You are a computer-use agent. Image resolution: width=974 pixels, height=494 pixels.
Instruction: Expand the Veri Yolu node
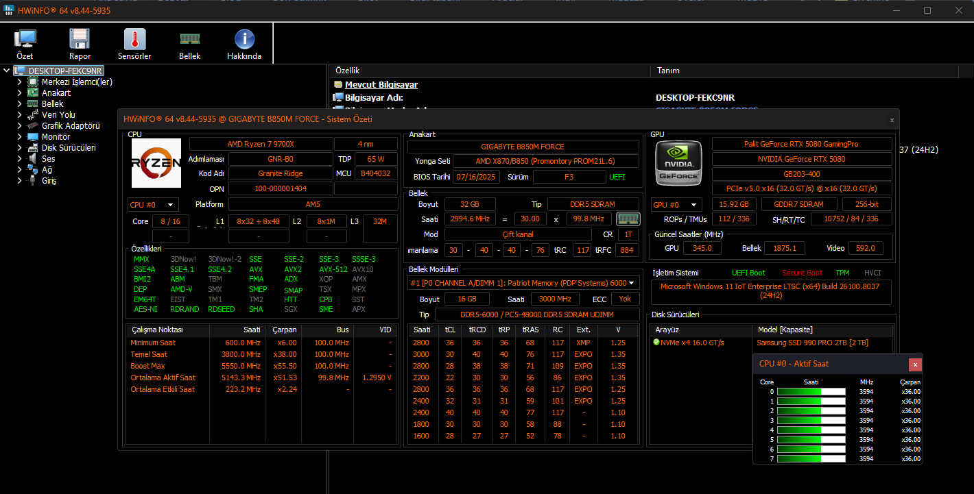tap(19, 114)
